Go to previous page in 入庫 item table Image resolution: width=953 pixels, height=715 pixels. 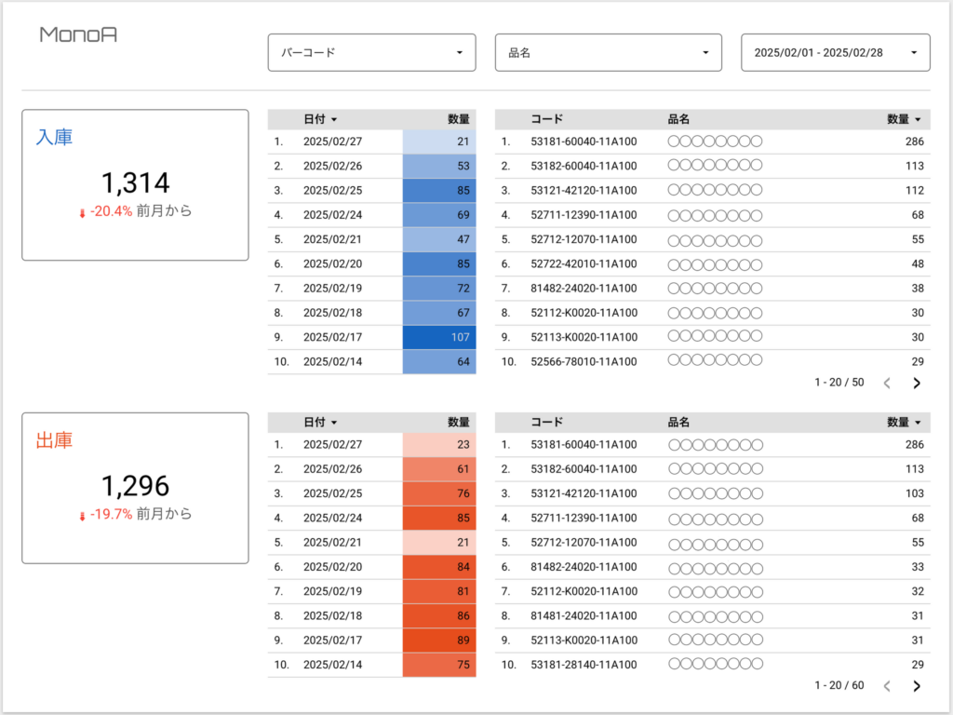(887, 383)
